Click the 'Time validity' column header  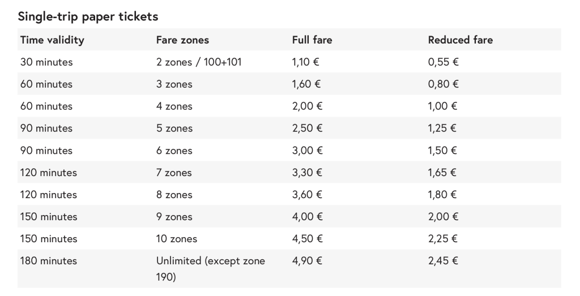[52, 40]
